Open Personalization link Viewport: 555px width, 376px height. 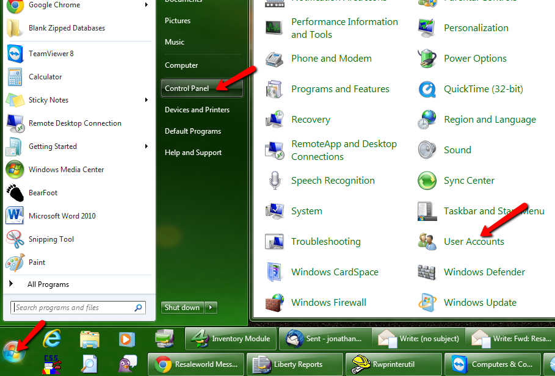coord(476,28)
